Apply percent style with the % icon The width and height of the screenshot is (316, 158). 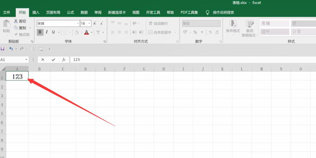coord(195,32)
